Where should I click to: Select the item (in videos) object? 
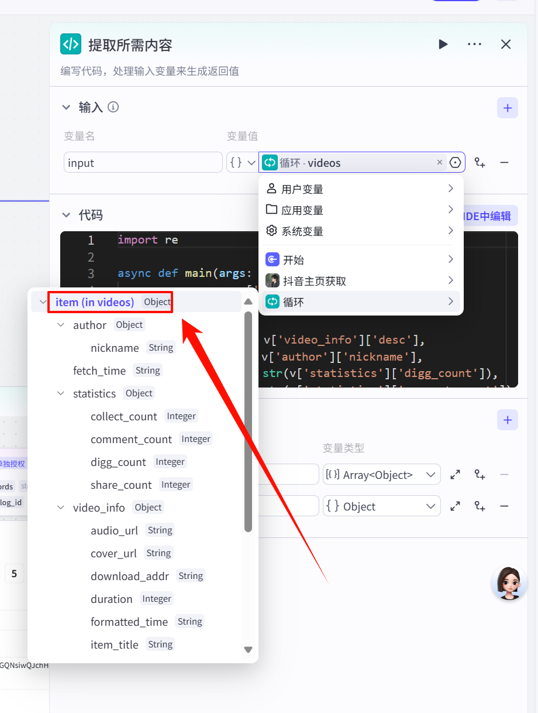(95, 302)
